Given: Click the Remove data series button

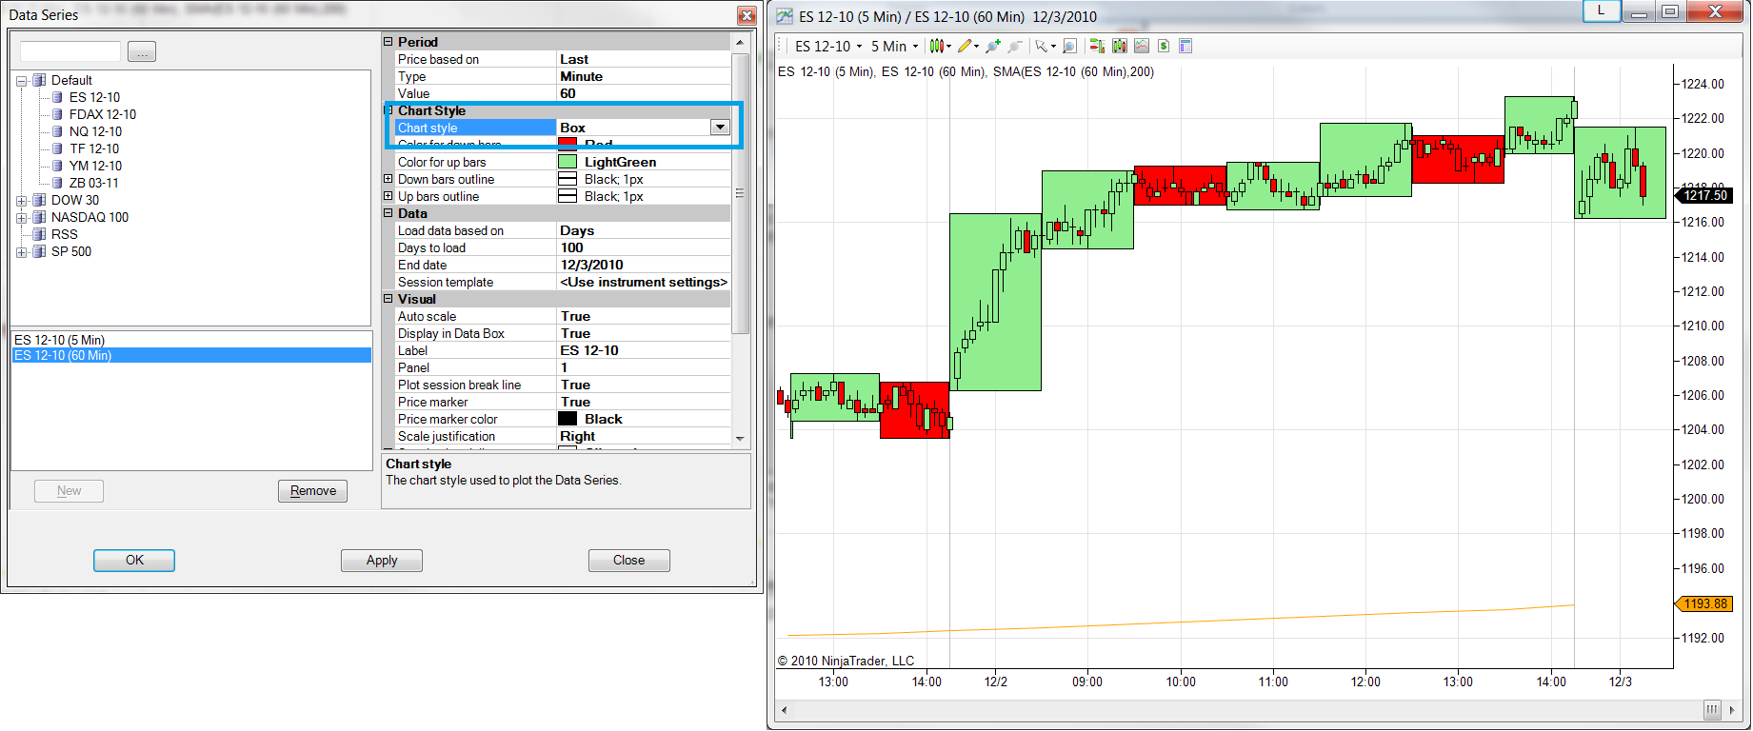Looking at the screenshot, I should click(x=313, y=491).
